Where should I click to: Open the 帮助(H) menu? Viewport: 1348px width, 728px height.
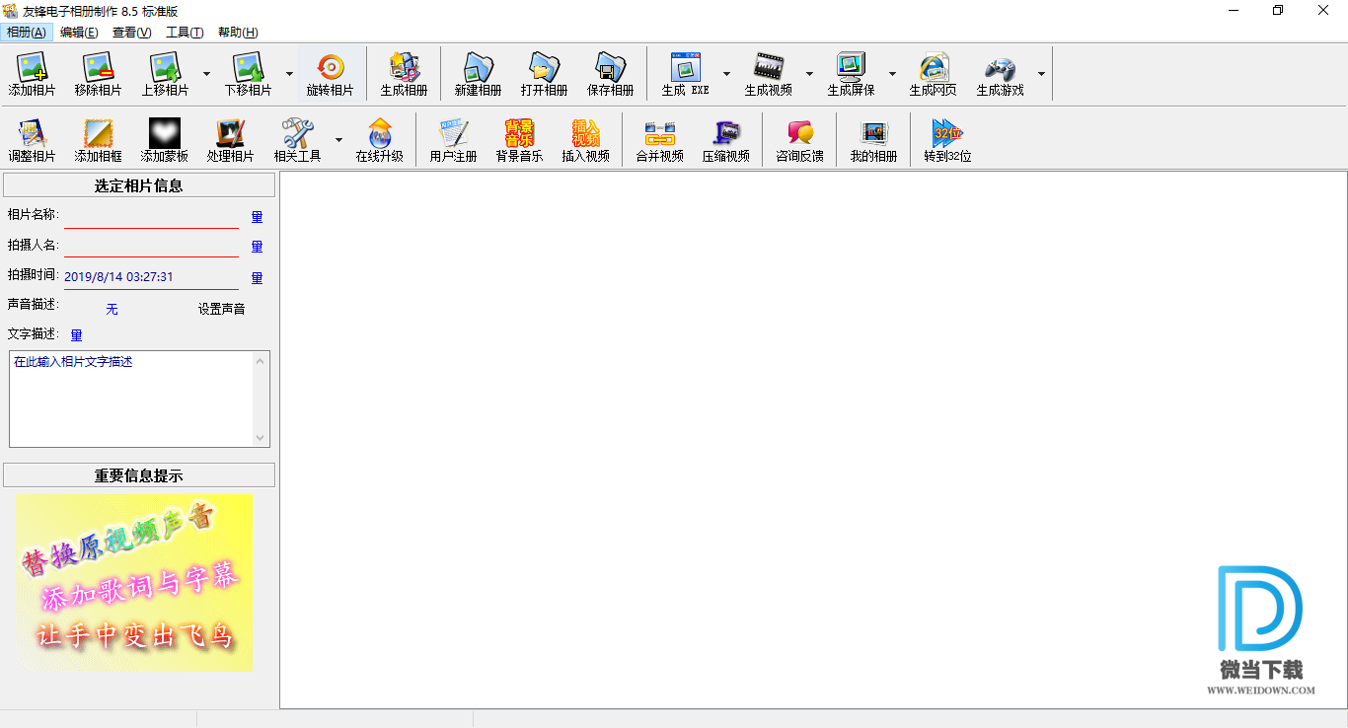(238, 33)
